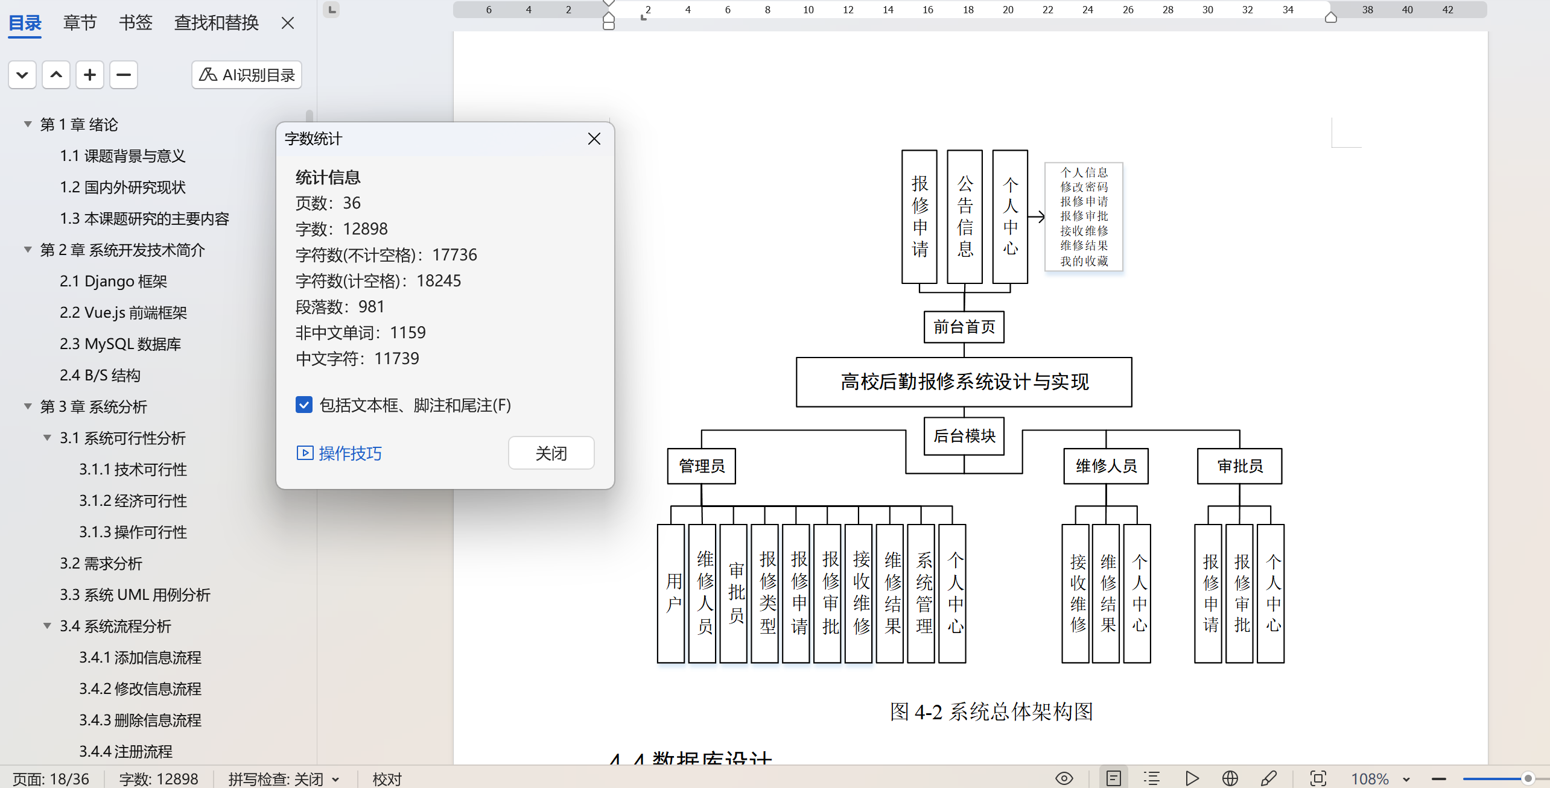The width and height of the screenshot is (1550, 788).
Task: Uncheck 包括文本框、脚注和尾注 checkbox
Action: (x=304, y=405)
